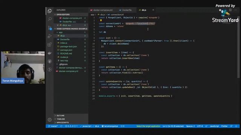The width and height of the screenshot is (241, 135).
Task: Change indentation via Spaces: 2
Action: 190,126
